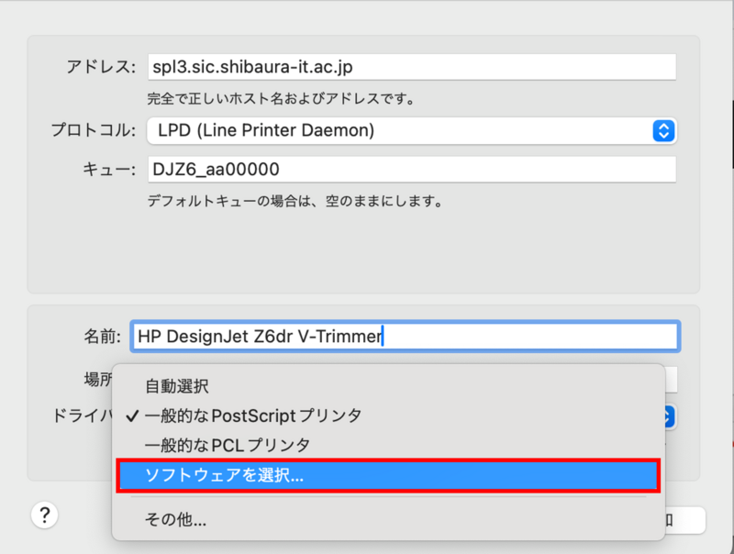Click the アドレス host address field
Viewport: 734px width, 554px height.
point(411,67)
